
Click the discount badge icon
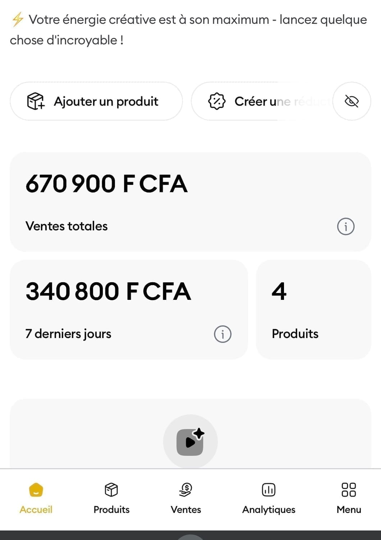tap(217, 101)
